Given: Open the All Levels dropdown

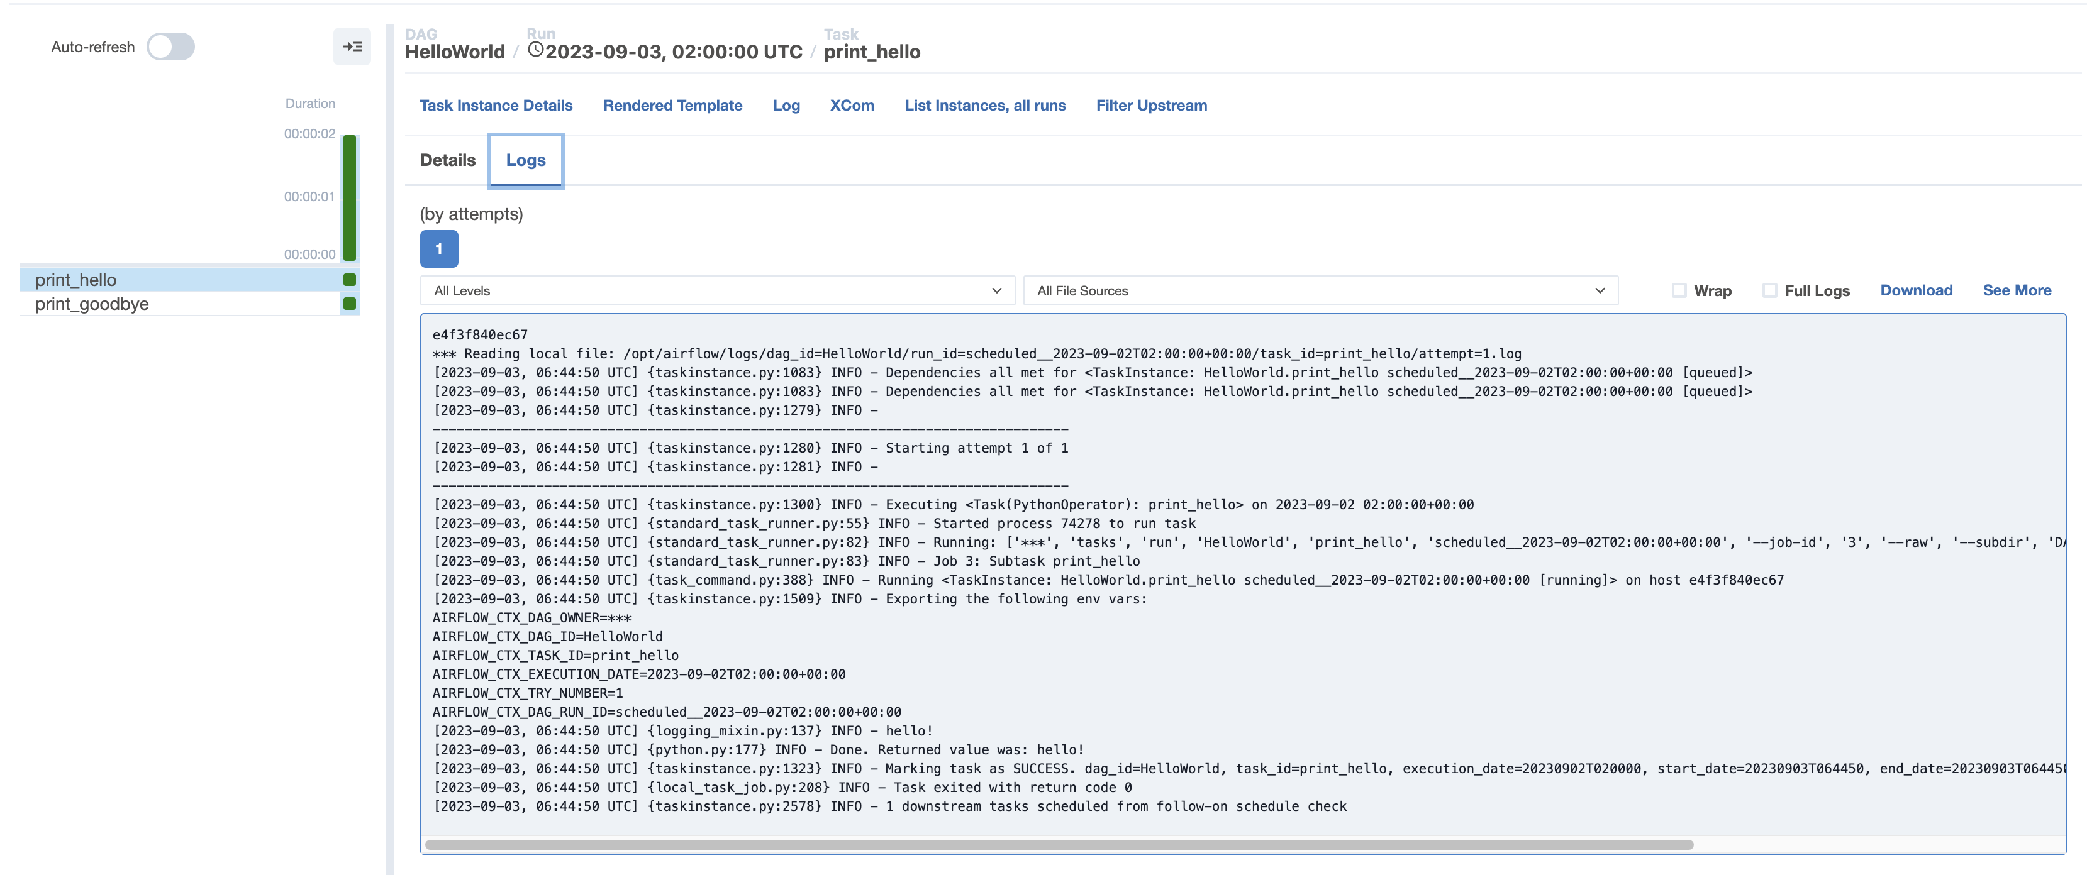Looking at the screenshot, I should (x=717, y=290).
